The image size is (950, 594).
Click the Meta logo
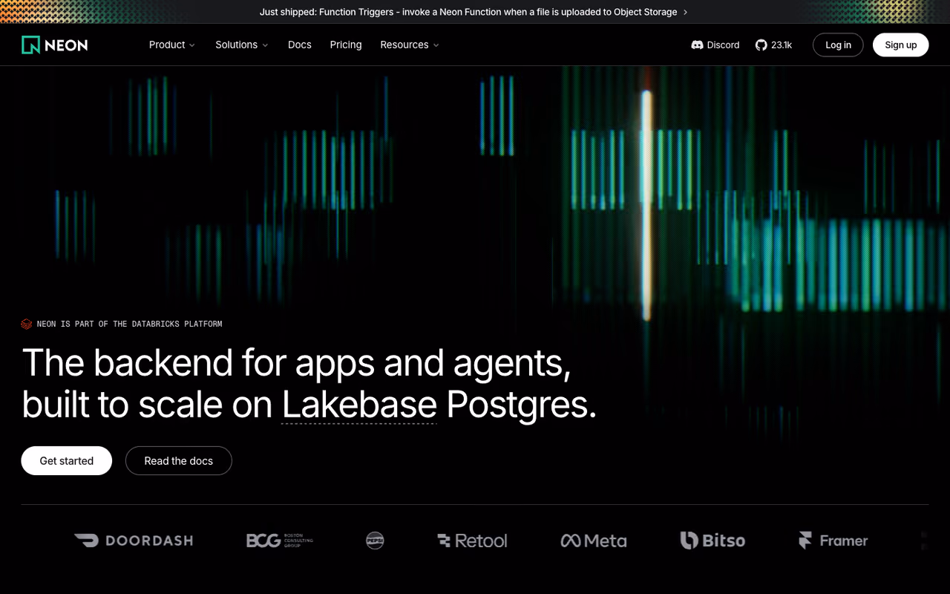point(594,541)
